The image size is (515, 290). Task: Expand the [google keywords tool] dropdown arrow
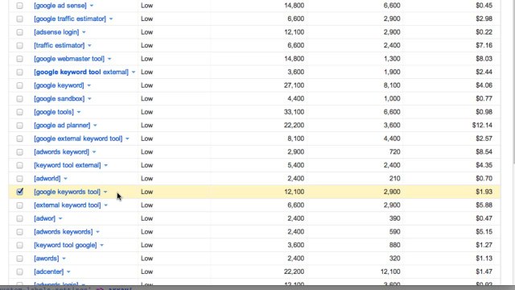(105, 192)
